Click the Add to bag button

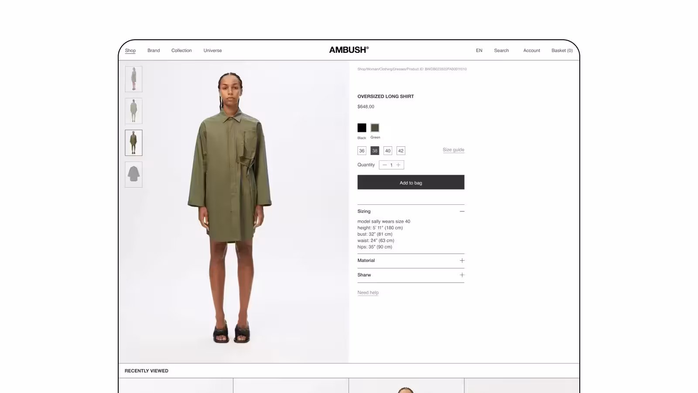coord(411,182)
